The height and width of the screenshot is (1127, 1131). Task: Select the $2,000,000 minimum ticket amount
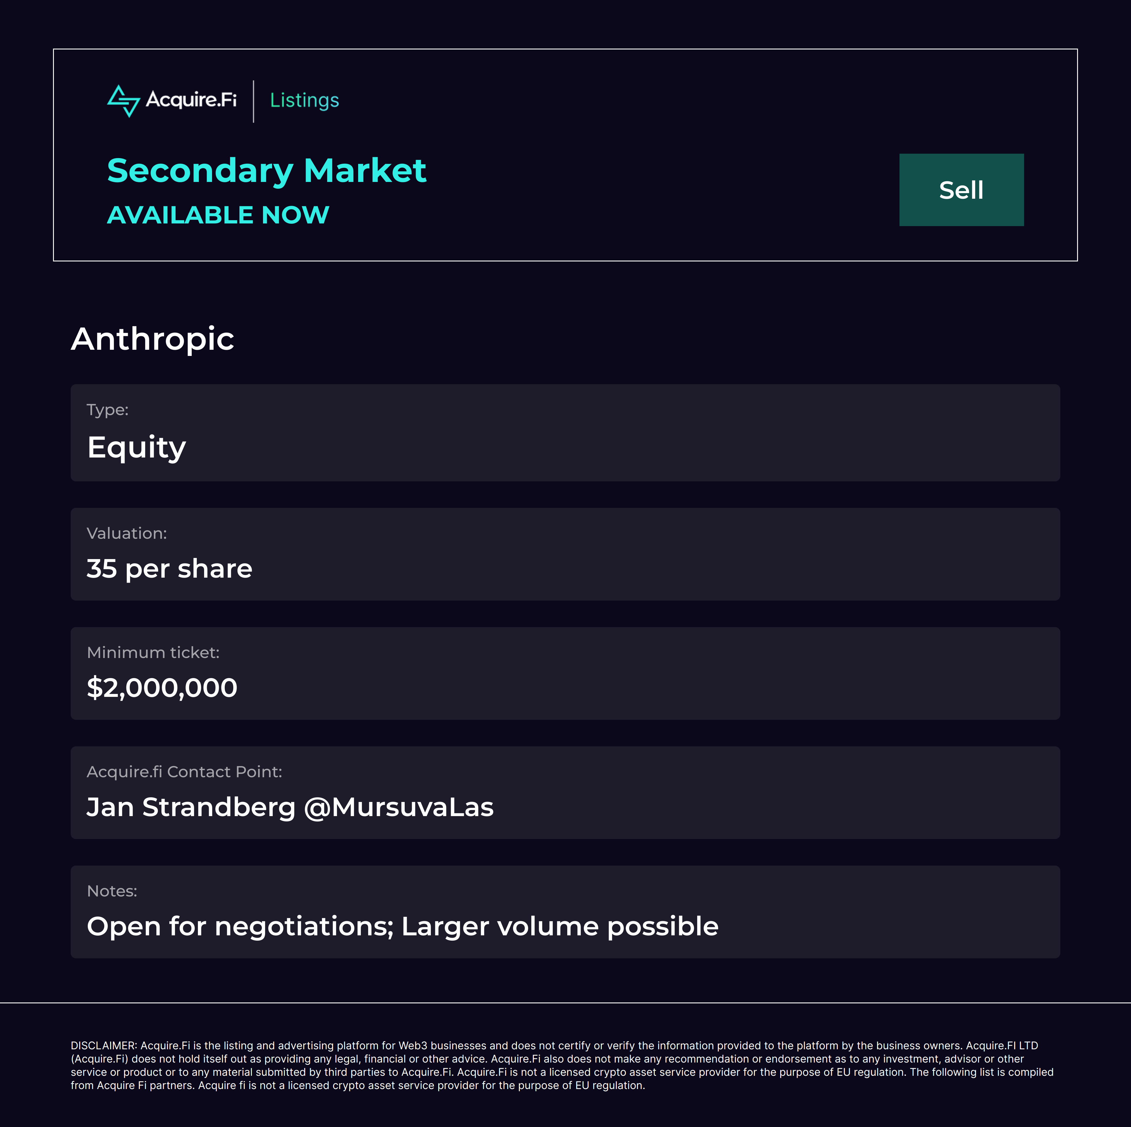[162, 687]
